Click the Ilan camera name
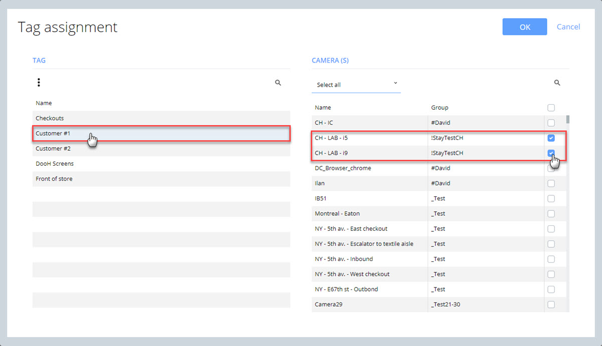The width and height of the screenshot is (602, 346). point(320,183)
